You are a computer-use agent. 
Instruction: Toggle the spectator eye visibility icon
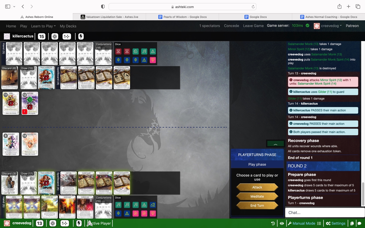pos(282,223)
